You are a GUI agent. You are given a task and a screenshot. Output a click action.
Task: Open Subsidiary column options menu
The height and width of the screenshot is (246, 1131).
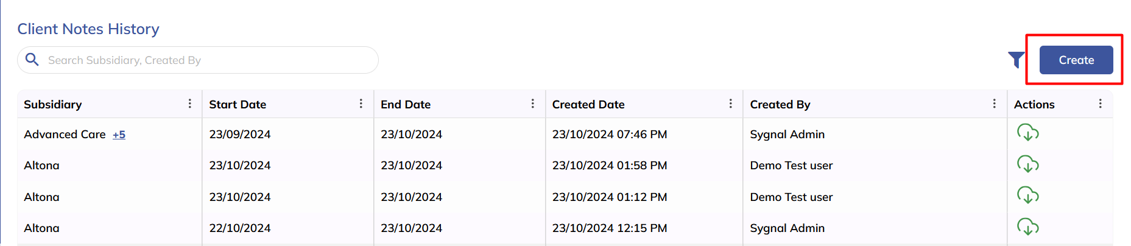tap(190, 104)
